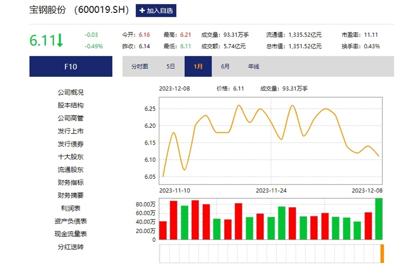Switch to the 分时图 tab
Image resolution: width=401 pixels, height=267 pixels.
coord(139,66)
